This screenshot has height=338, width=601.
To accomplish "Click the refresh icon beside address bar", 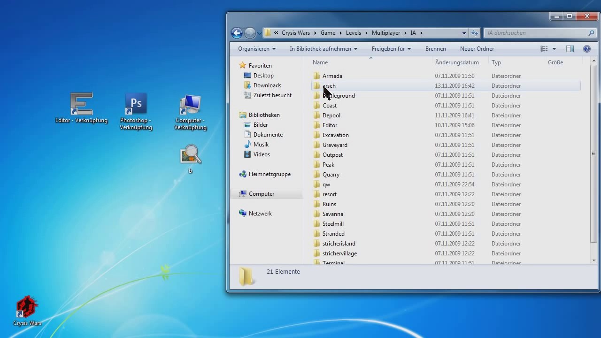I will (x=475, y=33).
